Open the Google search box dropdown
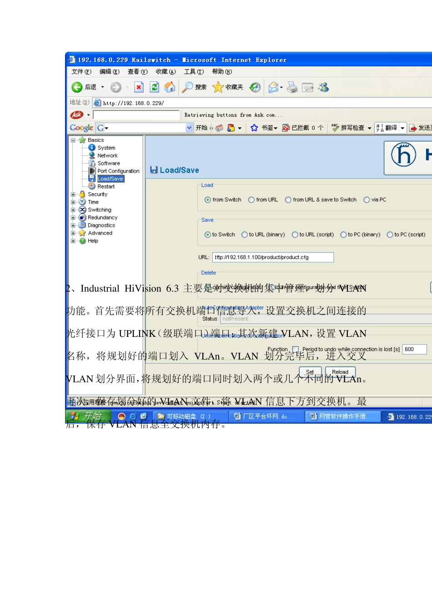This screenshot has height=611, width=432. [x=190, y=128]
